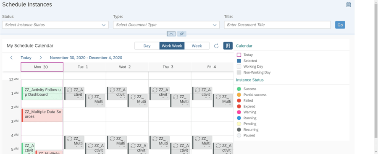Collapse the filter header with the up arrow
Image resolution: width=378 pixels, height=155 pixels.
pyautogui.click(x=171, y=34)
